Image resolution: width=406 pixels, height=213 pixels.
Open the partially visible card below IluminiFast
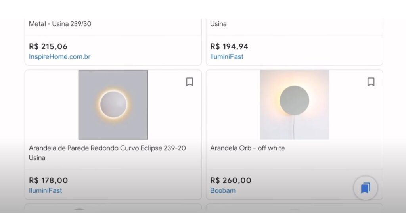click(x=113, y=208)
